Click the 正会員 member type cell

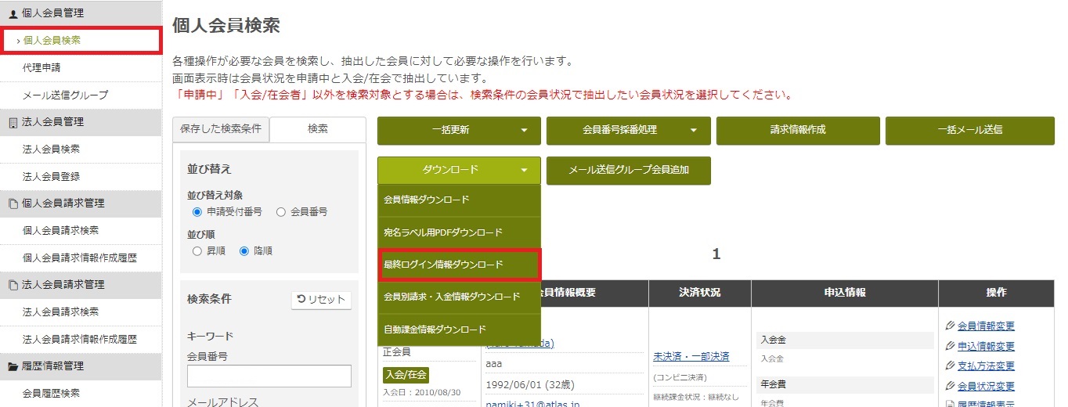(x=396, y=352)
